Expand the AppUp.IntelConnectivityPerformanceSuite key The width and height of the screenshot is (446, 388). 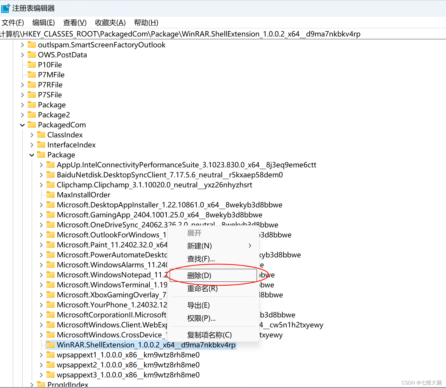pyautogui.click(x=41, y=165)
